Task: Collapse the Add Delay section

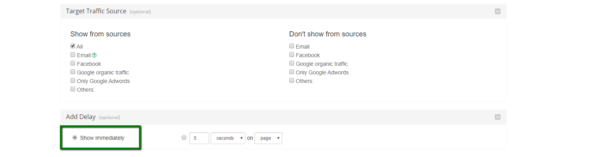Action: pos(497,117)
